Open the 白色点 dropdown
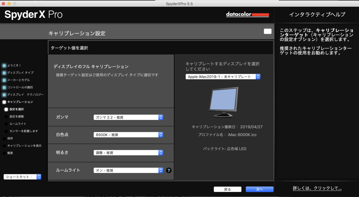The image size is (359, 197). tap(128, 135)
